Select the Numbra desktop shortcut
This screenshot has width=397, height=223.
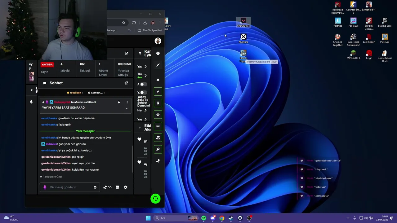pyautogui.click(x=243, y=38)
